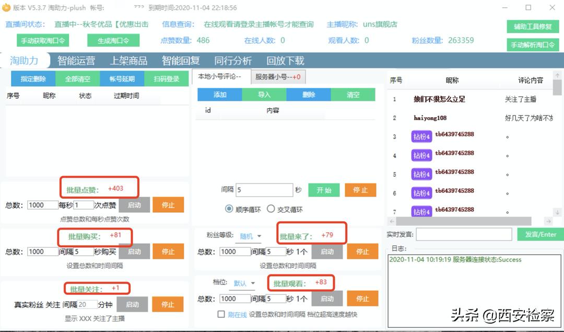Click the 实时发言 input field
The height and width of the screenshot is (332, 564).
(x=464, y=235)
